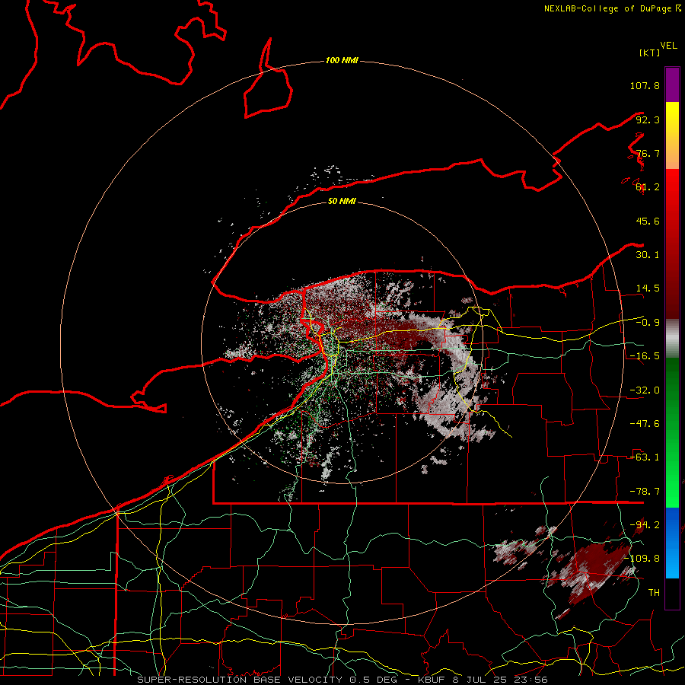Click the TH legend label

[x=654, y=593]
